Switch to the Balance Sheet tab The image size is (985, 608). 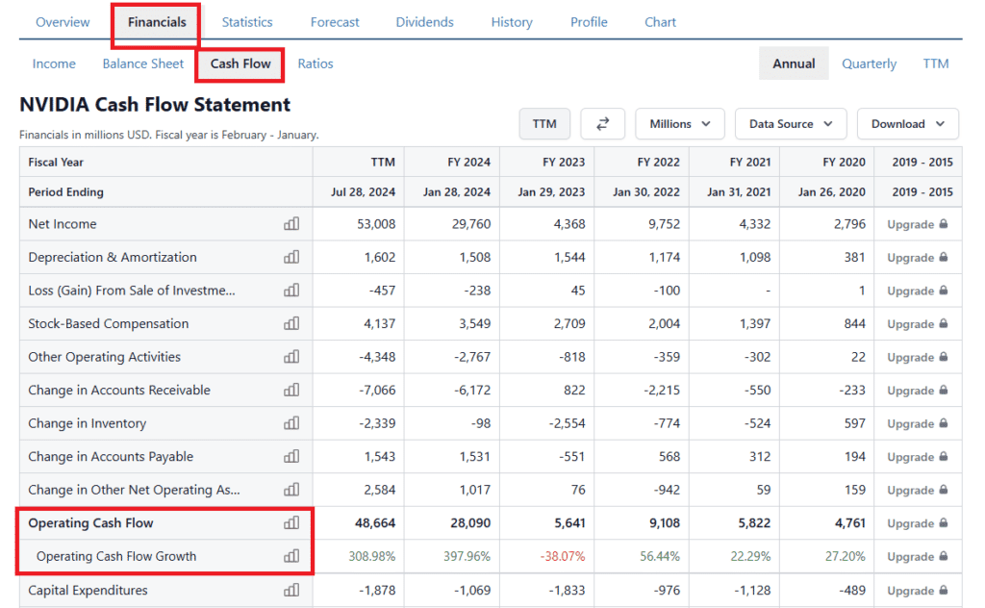[143, 63]
